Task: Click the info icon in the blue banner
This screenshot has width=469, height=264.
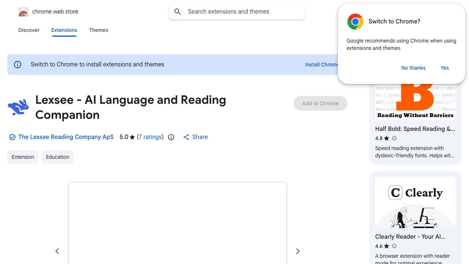Action: (18, 65)
